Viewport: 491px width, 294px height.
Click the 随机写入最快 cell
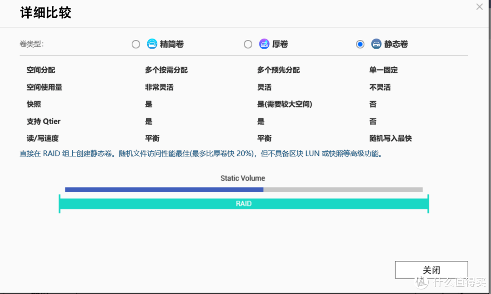coord(391,138)
